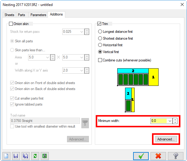Toggle Cut smaller parts first checkbox
The height and width of the screenshot is (161, 187).
click(x=12, y=98)
